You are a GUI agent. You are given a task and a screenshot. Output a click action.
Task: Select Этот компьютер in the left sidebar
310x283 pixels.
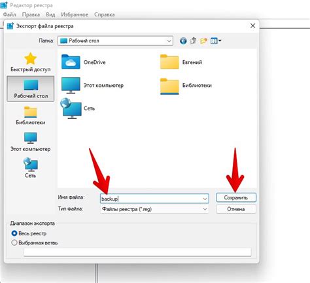31,142
